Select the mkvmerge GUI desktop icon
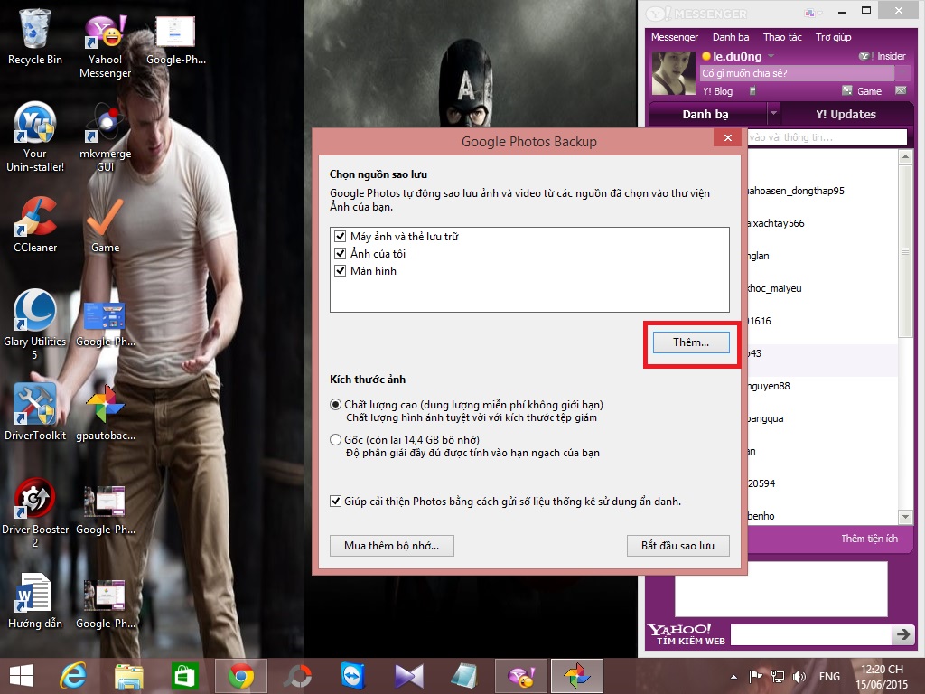Screen dimensions: 925x694 pos(105,137)
